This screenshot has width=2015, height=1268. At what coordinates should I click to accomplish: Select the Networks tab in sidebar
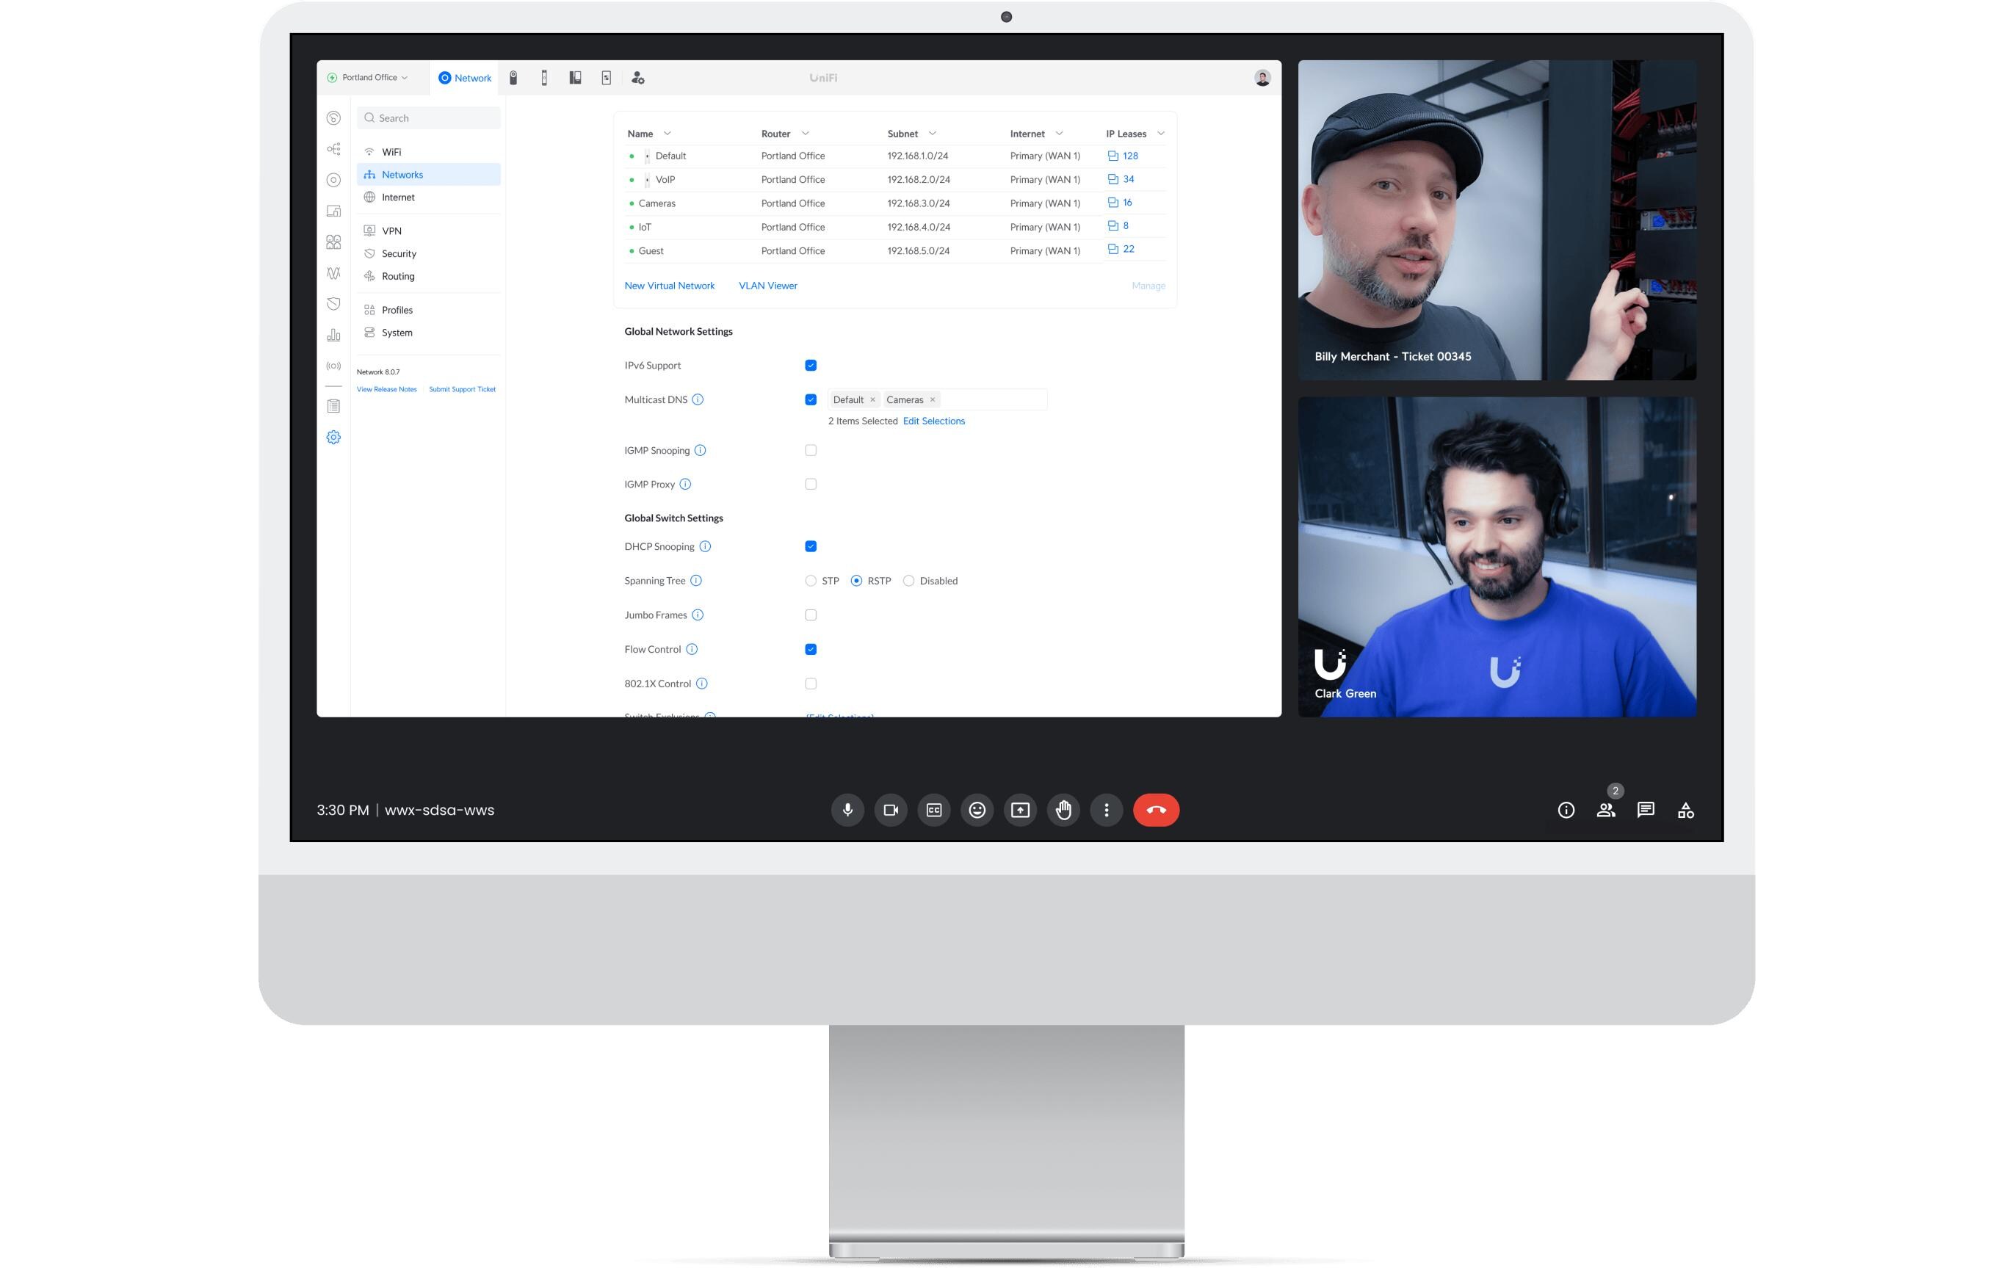click(x=402, y=174)
